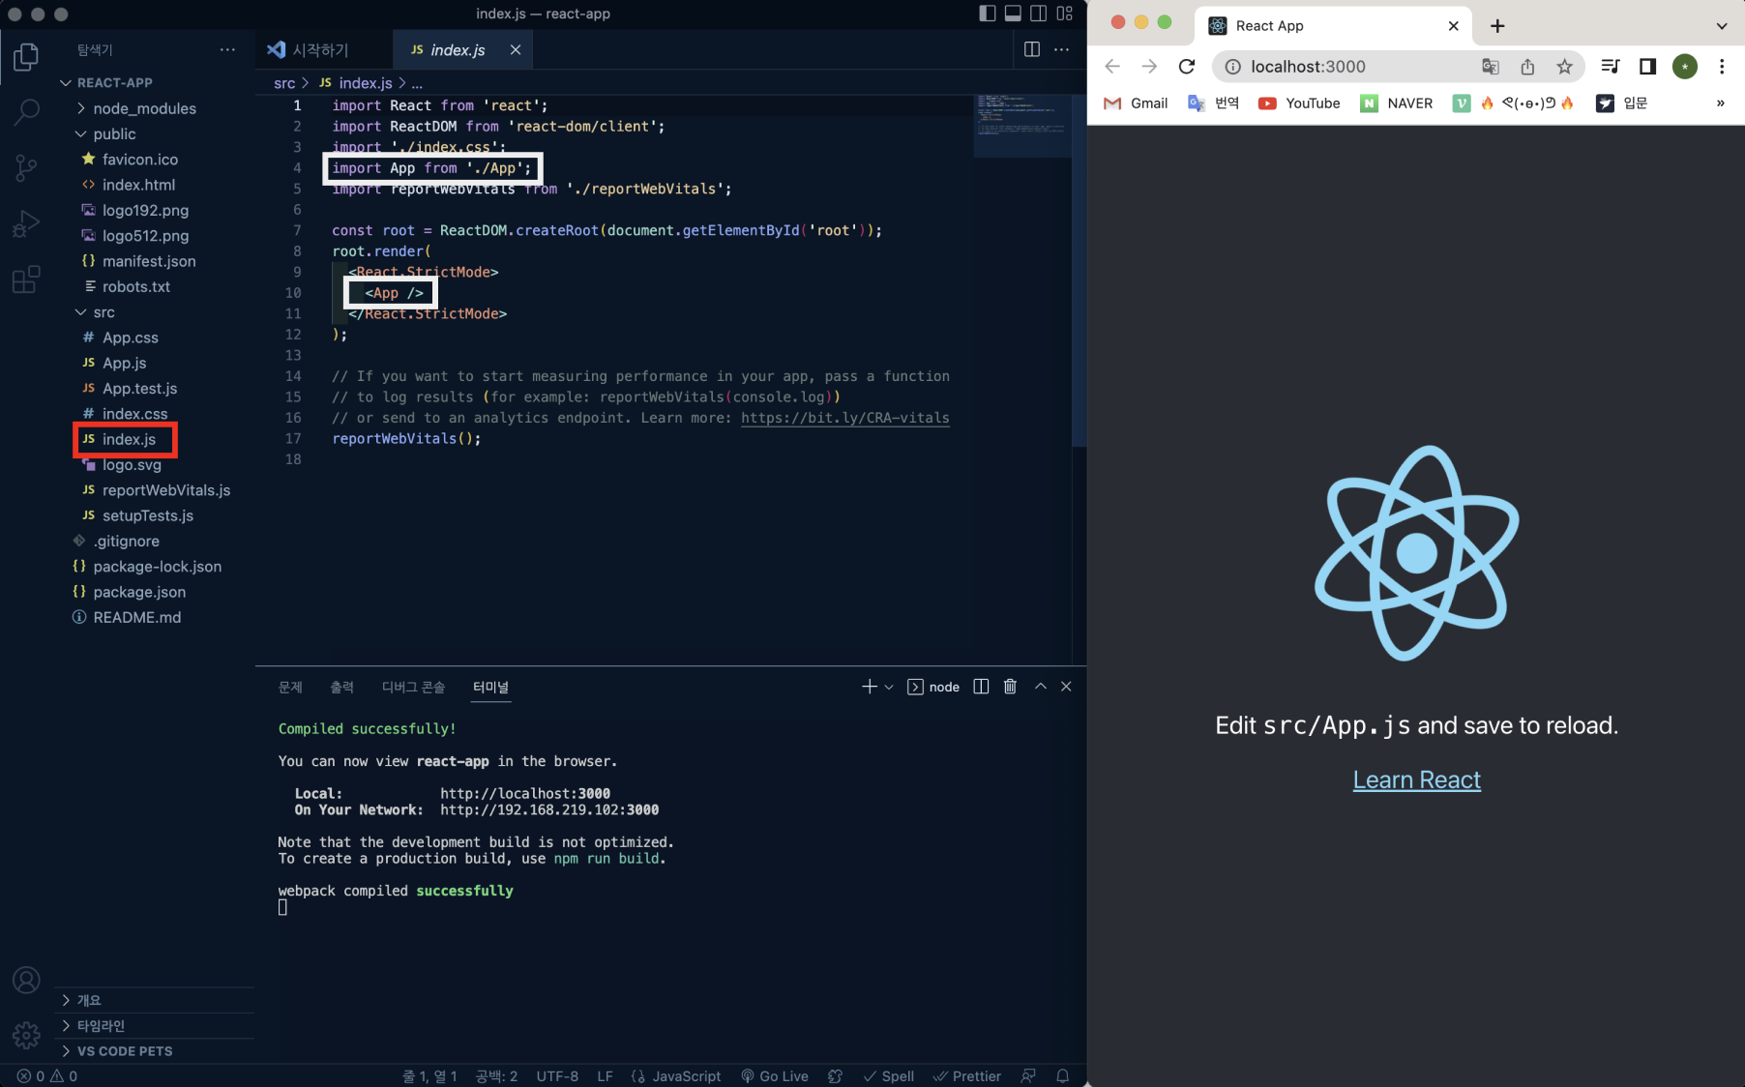The height and width of the screenshot is (1087, 1745).
Task: Open the Explorer view in activity bar
Action: pos(26,58)
